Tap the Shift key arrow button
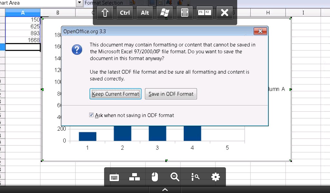The height and width of the screenshot is (193, 330). coord(105,13)
